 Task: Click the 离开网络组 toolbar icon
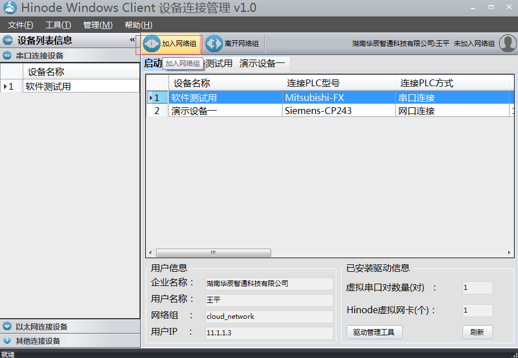(x=214, y=43)
